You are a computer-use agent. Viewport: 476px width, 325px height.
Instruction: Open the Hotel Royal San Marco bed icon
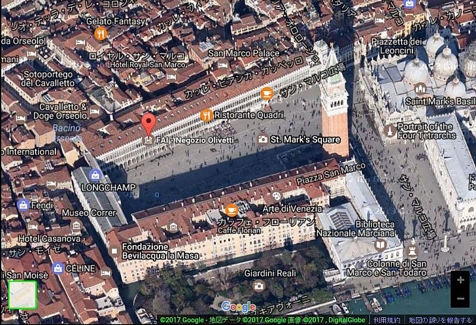coord(171,77)
